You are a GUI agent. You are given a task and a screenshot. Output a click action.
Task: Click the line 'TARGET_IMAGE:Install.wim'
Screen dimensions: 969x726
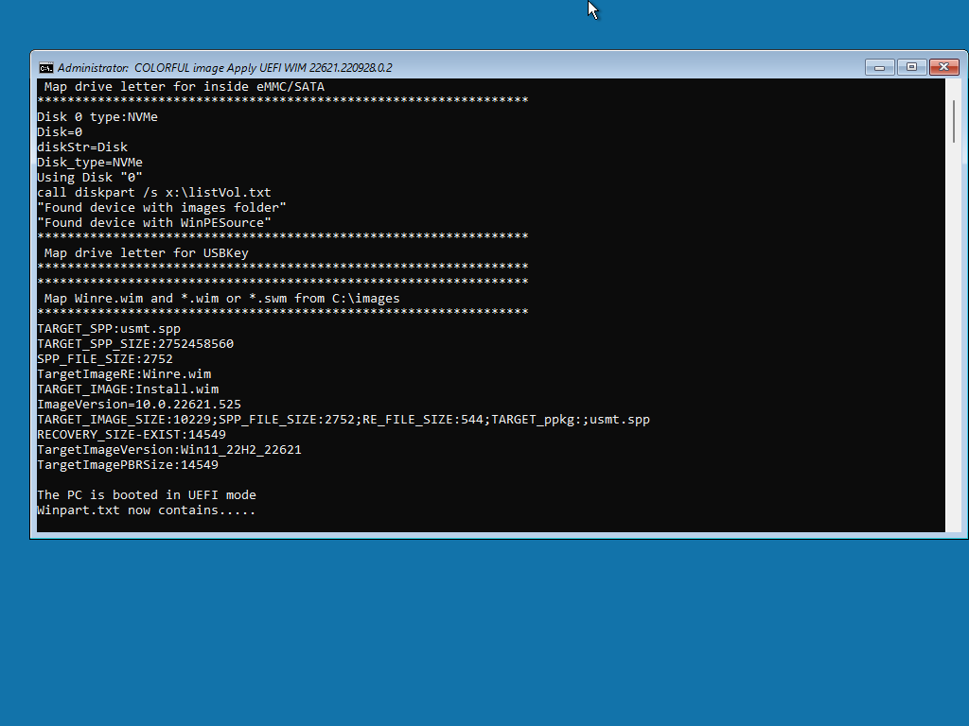coord(128,389)
